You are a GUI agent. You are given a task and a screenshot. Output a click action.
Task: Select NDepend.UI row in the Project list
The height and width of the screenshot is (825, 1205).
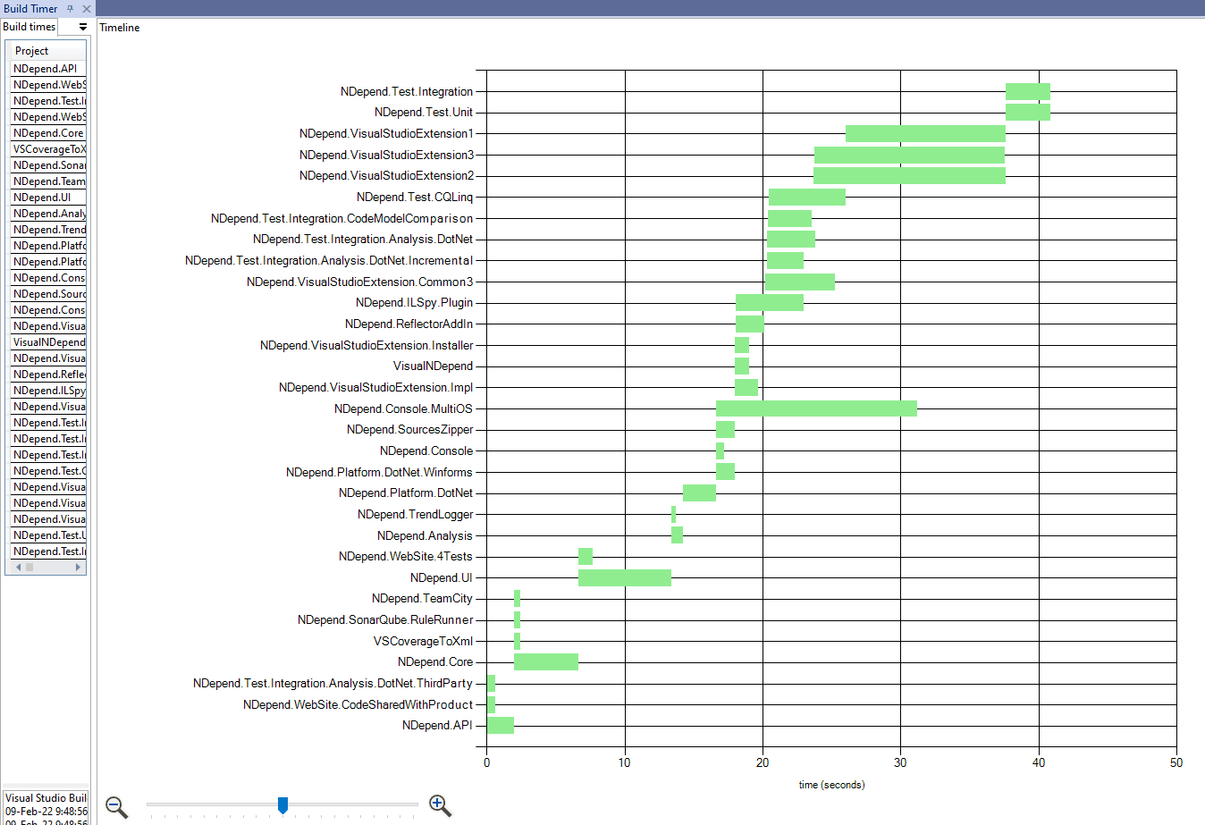(48, 198)
